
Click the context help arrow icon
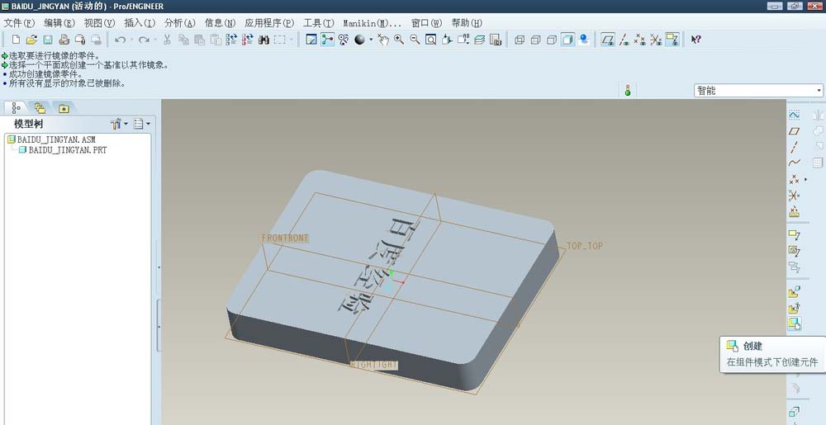tap(695, 40)
